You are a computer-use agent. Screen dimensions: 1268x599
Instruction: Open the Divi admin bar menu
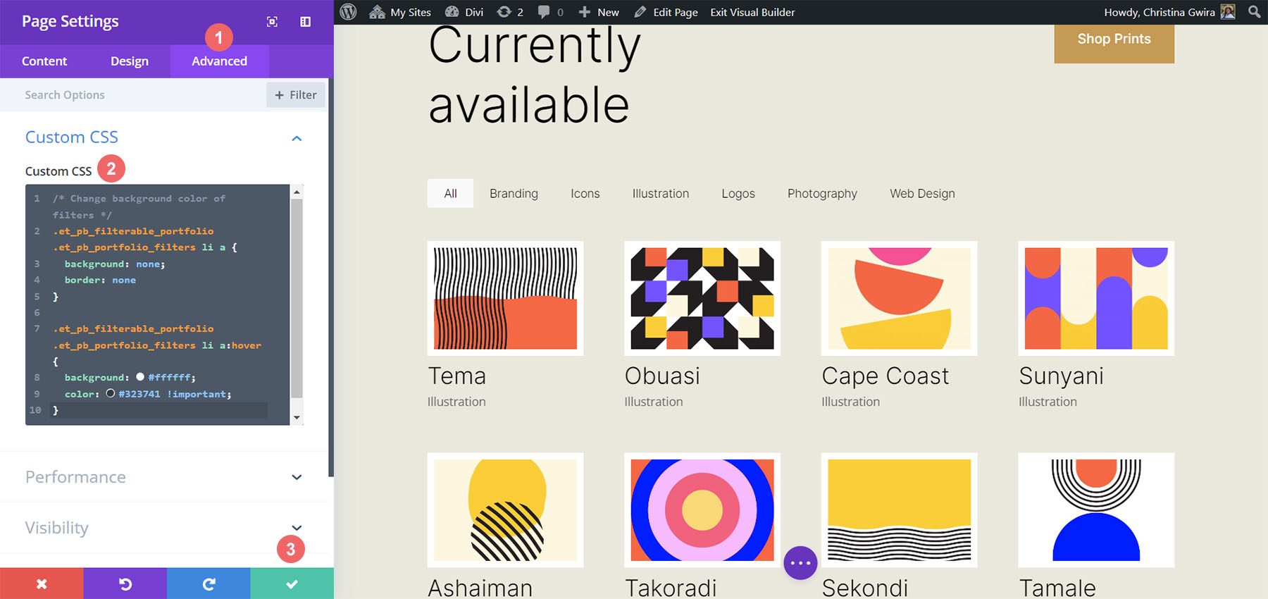pos(464,12)
